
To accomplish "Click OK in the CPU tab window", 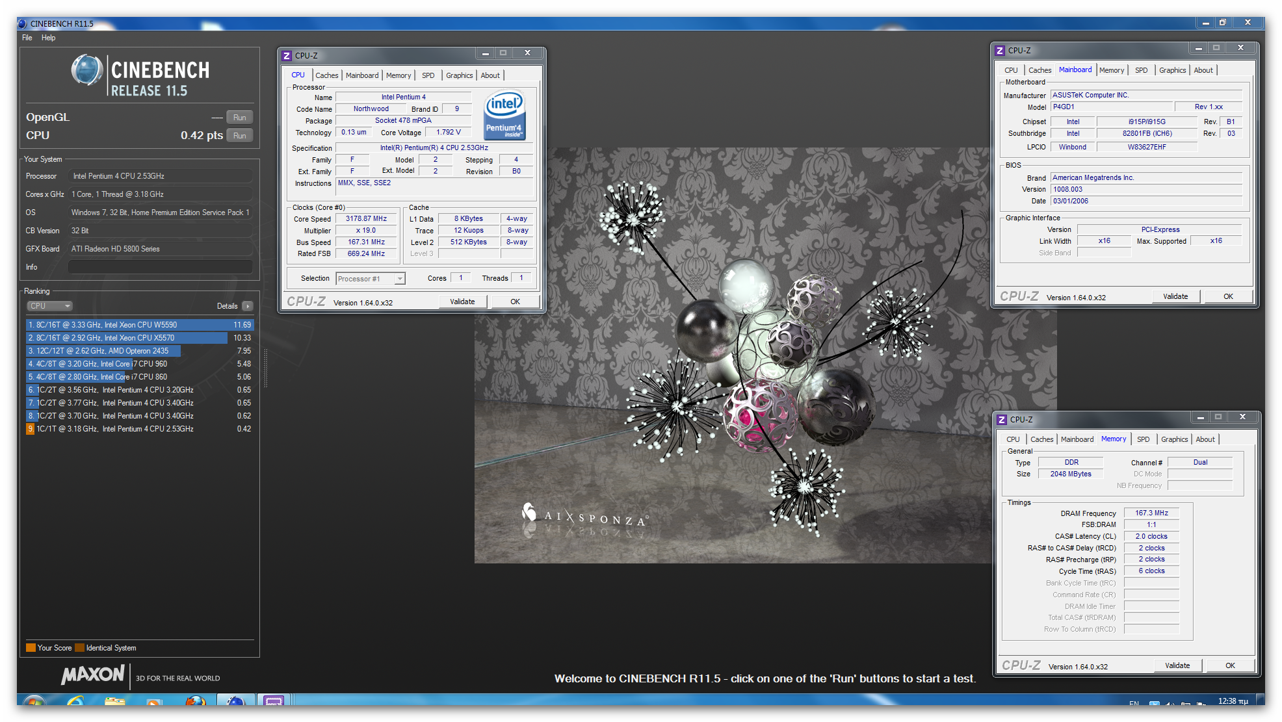I will [516, 302].
